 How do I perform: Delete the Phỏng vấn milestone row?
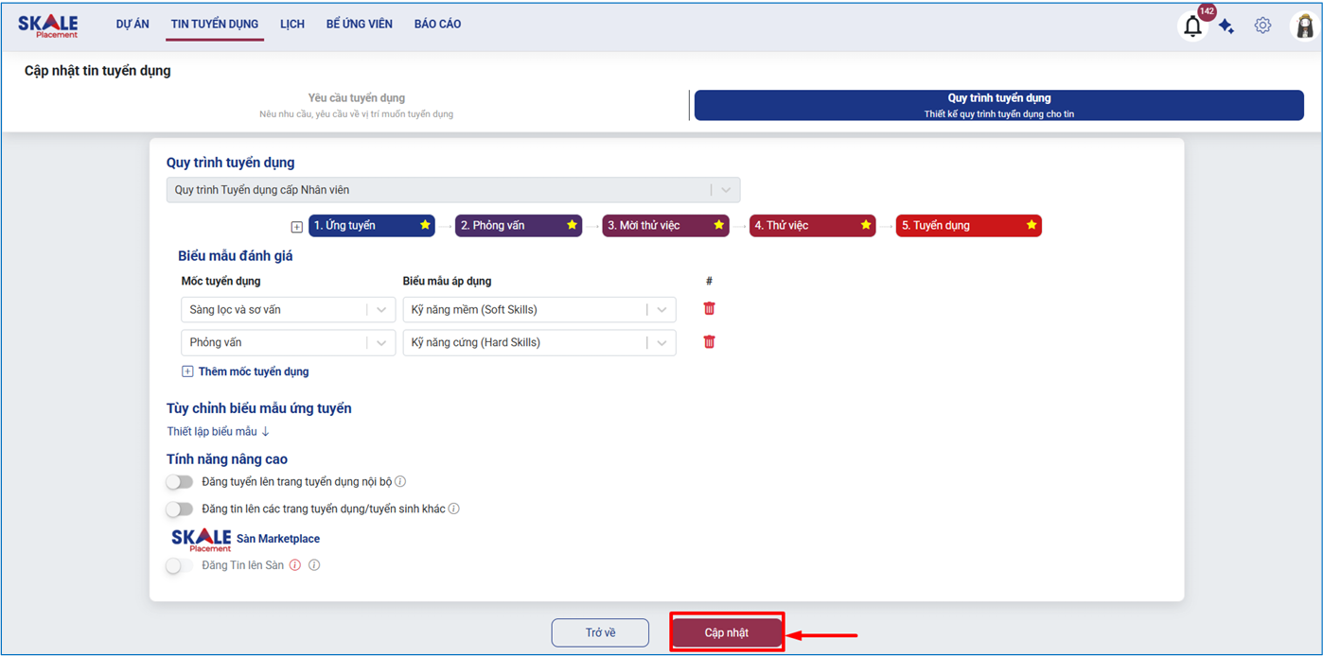pos(709,342)
